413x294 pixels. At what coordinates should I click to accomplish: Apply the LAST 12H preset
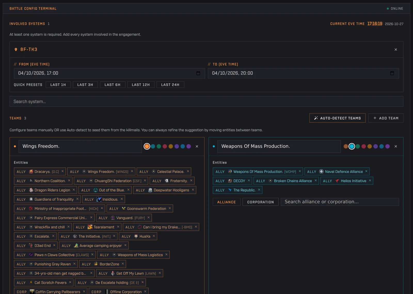(141, 85)
